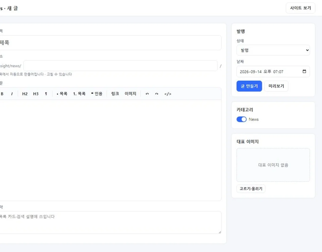Insert numbered list (1. 목록)

point(79,94)
